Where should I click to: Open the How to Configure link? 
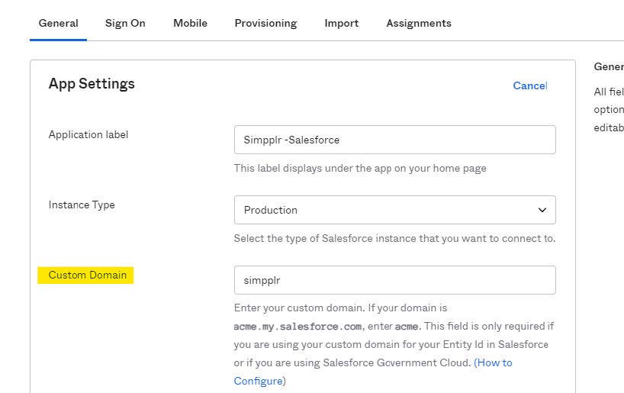(373, 372)
